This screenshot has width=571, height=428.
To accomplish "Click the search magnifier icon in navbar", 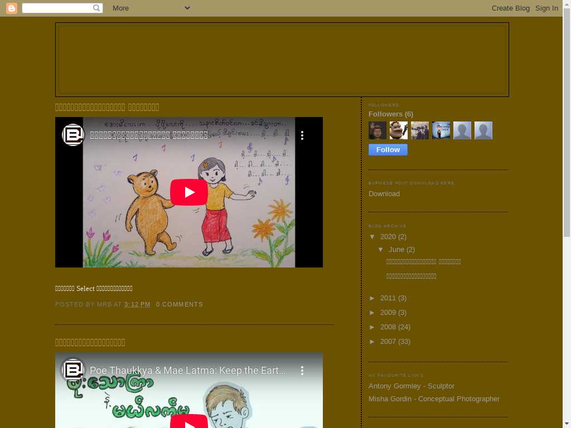I will click(96, 8).
